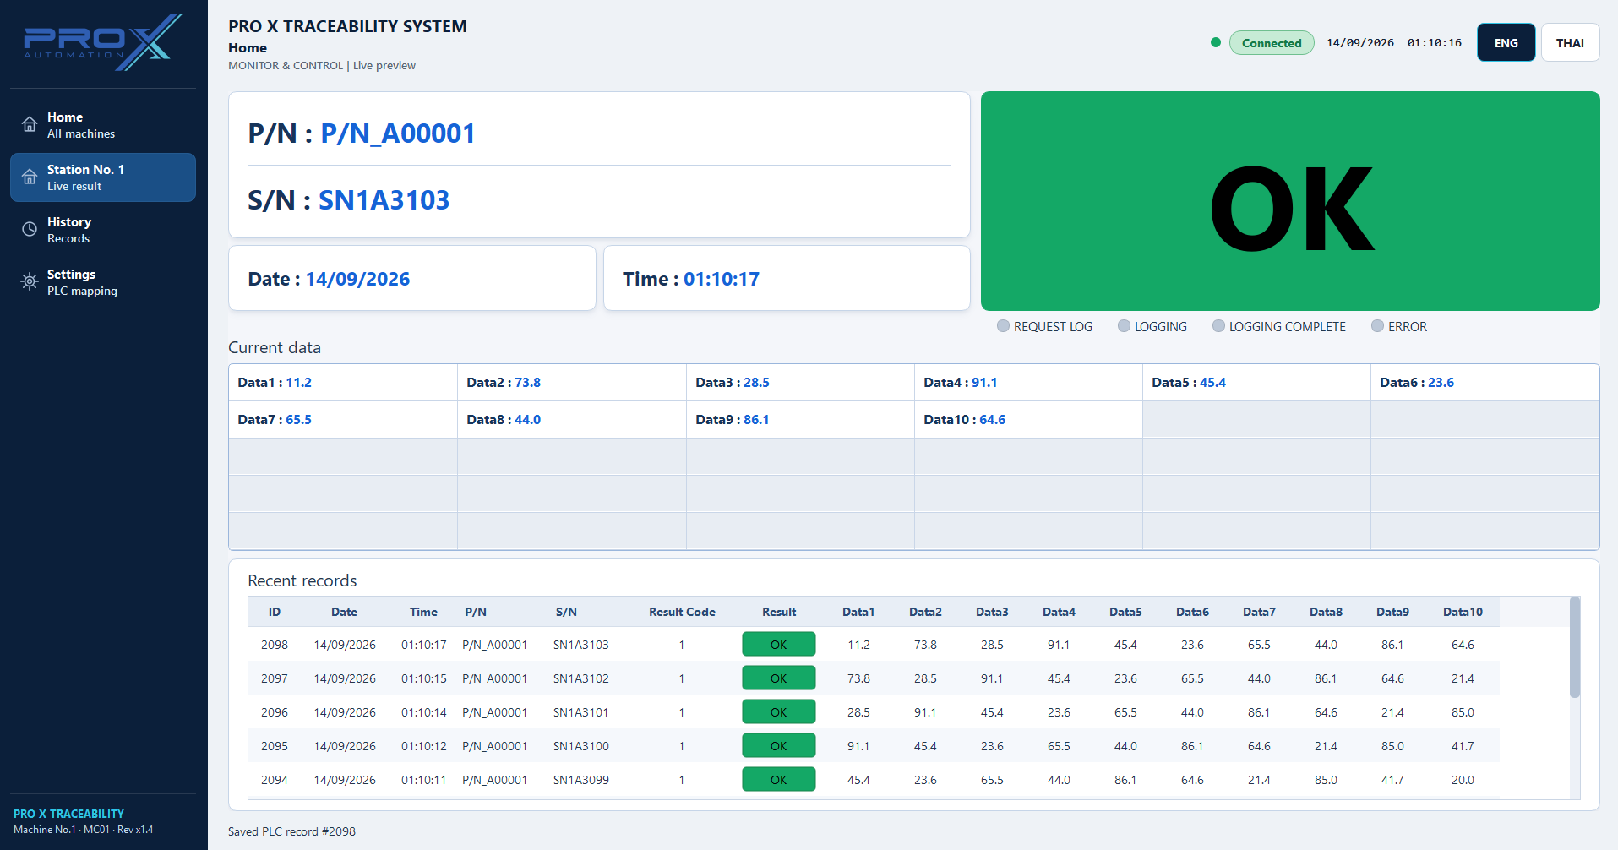
Task: Click serial SN1A3101 in records table
Action: pos(581,712)
